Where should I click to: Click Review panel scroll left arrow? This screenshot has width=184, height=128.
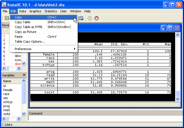pyautogui.click(x=4, y=68)
